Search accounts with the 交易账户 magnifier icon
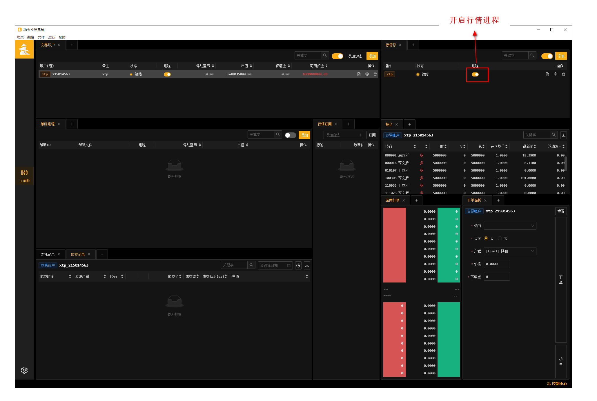597x401 pixels. pyautogui.click(x=325, y=55)
